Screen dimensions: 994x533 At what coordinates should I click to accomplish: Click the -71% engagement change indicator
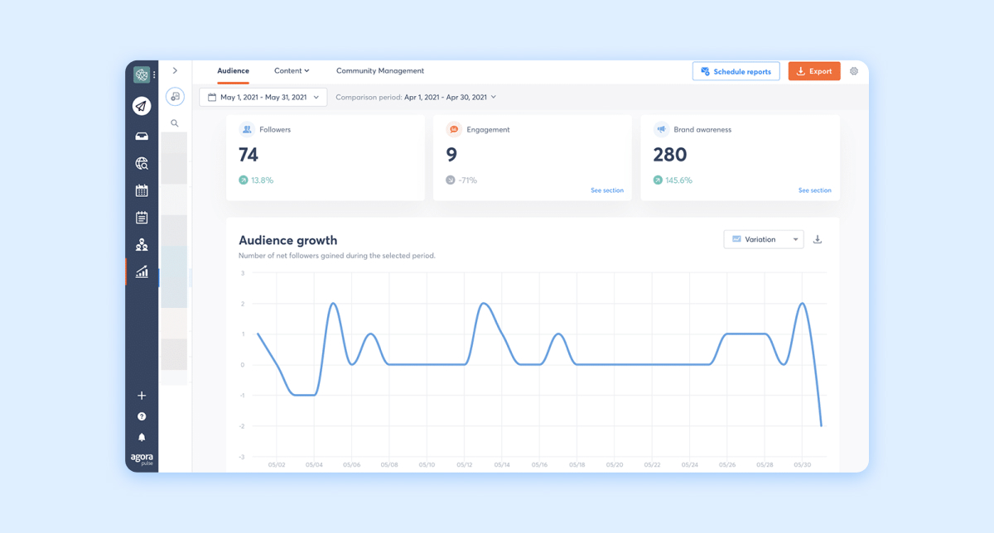pos(461,180)
